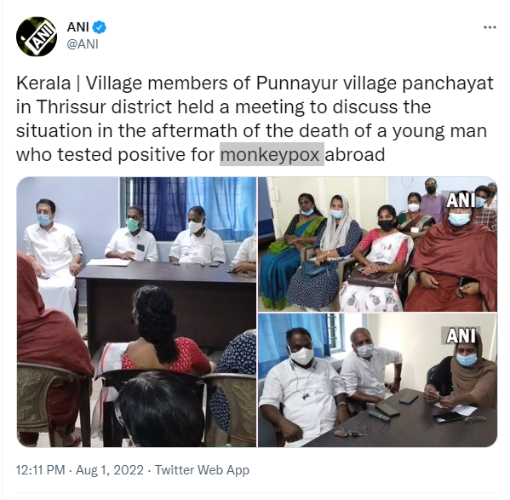Click the 12:11 PM timestamp
This screenshot has width=510, height=500.
(x=40, y=470)
